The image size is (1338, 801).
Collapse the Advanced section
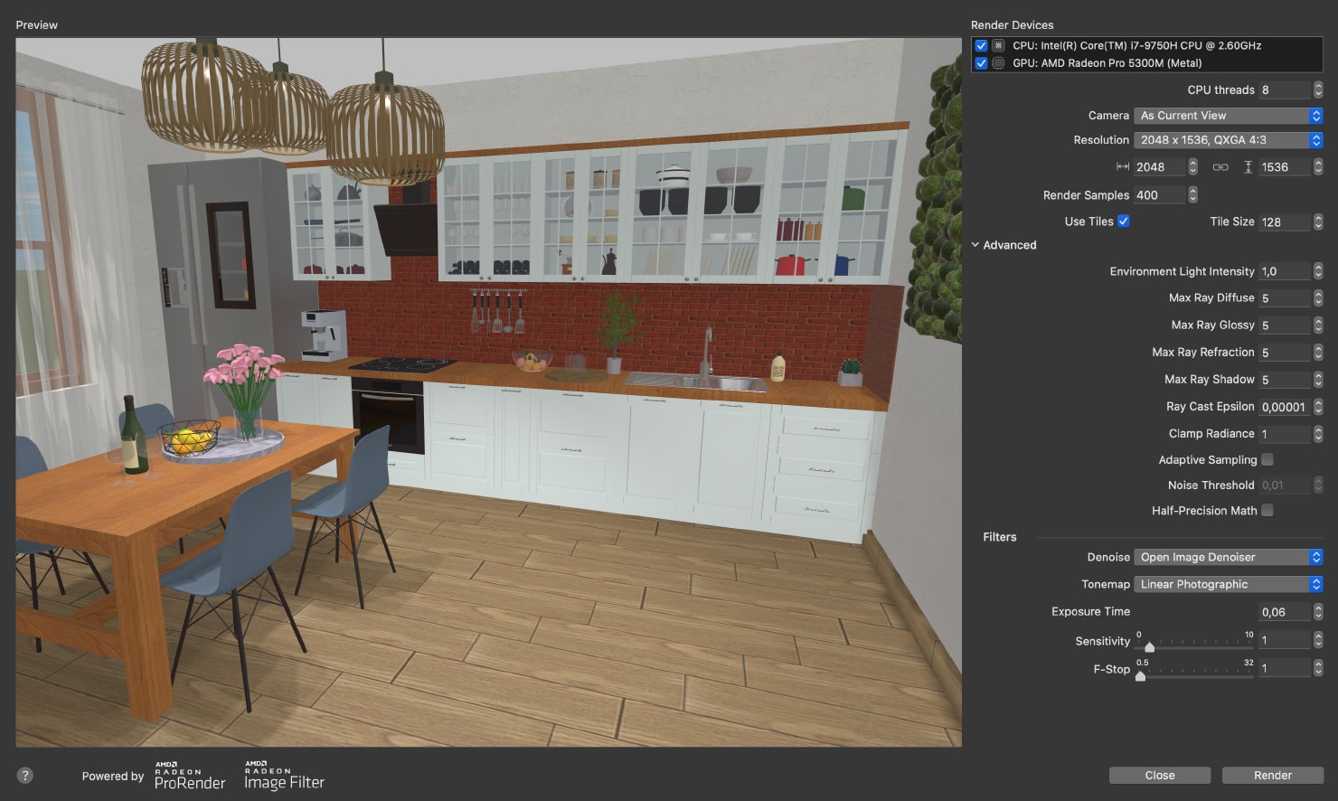pyautogui.click(x=975, y=245)
